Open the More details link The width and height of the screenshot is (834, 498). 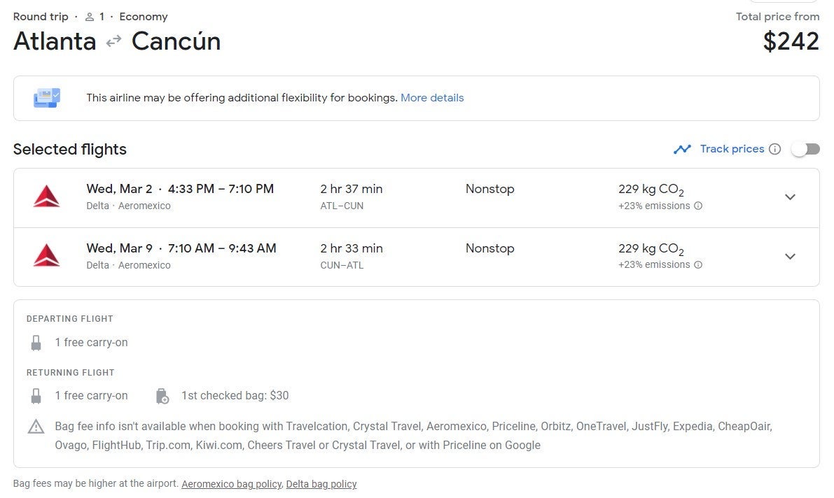click(432, 98)
